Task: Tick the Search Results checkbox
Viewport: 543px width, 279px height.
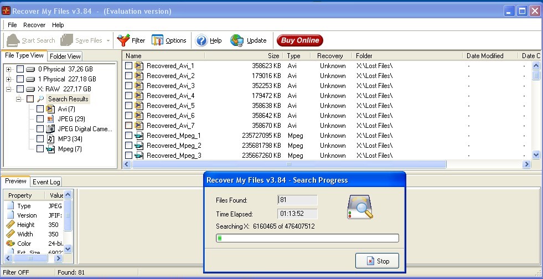Action: (x=30, y=99)
